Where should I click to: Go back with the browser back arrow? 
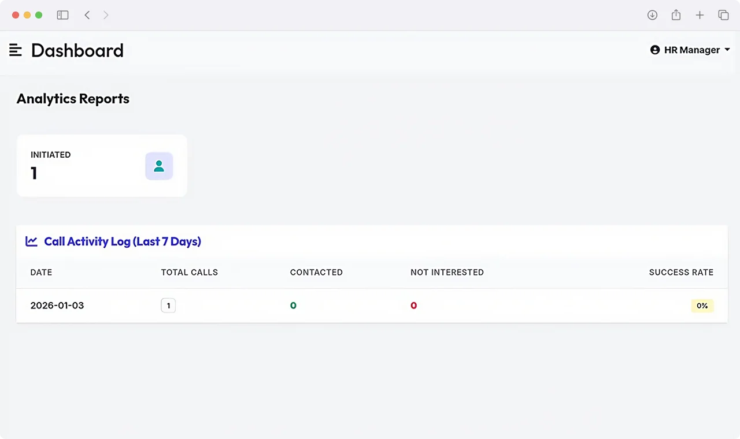[x=87, y=15]
